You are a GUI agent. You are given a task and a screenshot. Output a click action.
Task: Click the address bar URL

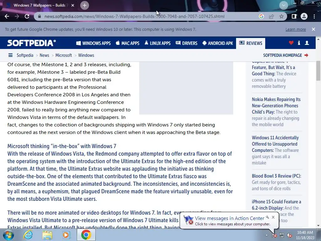point(134,16)
